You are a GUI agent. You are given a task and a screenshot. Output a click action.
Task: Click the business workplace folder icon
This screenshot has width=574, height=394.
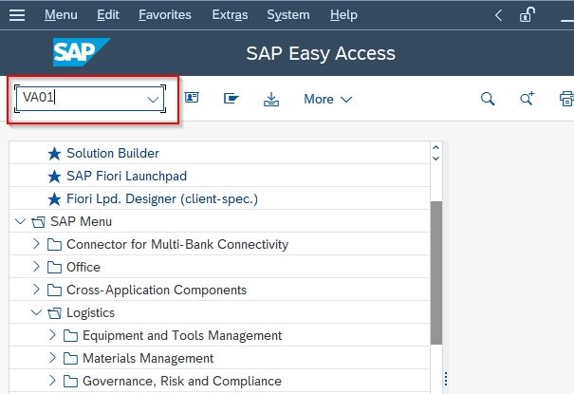(231, 98)
